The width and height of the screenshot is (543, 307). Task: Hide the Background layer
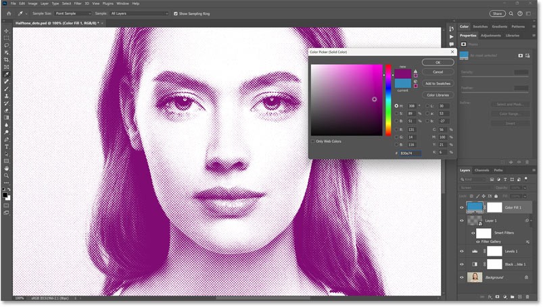point(463,277)
